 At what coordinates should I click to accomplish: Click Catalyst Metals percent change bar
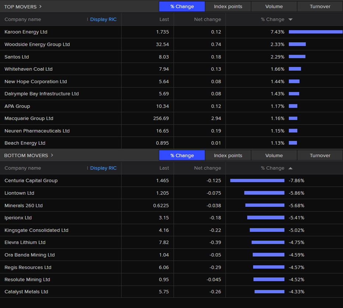click(x=270, y=291)
